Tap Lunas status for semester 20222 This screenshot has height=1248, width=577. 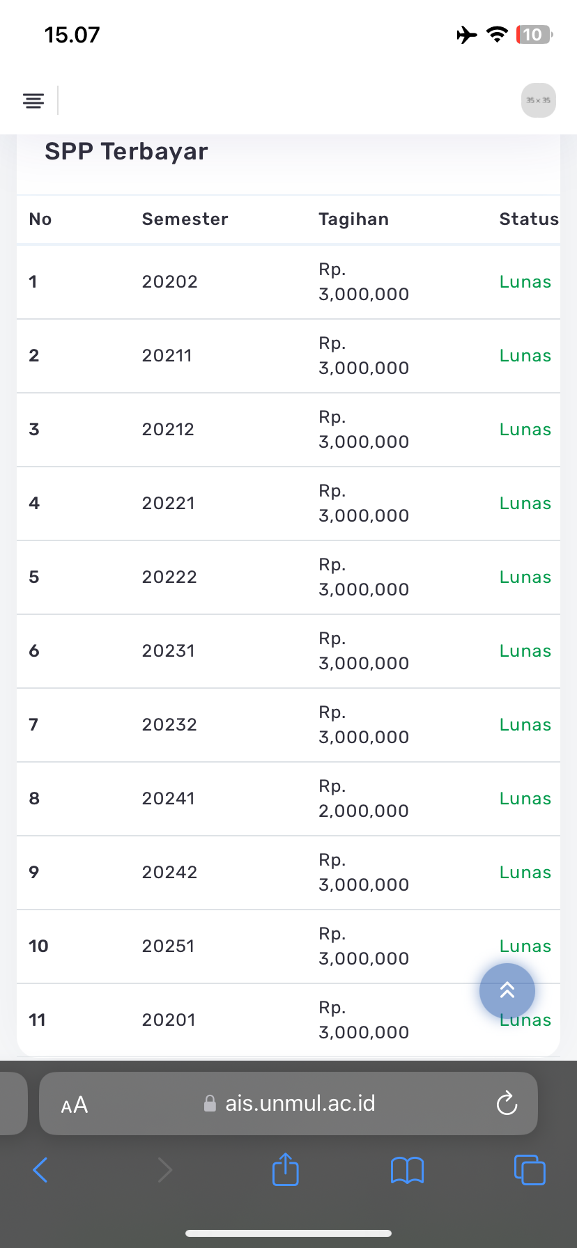(x=525, y=577)
